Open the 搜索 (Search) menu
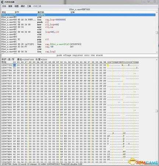Screen dimensions: 159x166 pyautogui.click(x=10, y=6)
